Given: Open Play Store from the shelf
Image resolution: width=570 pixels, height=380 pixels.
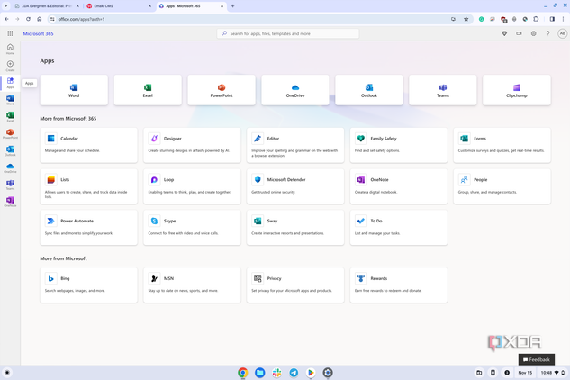Looking at the screenshot, I should coord(311,373).
